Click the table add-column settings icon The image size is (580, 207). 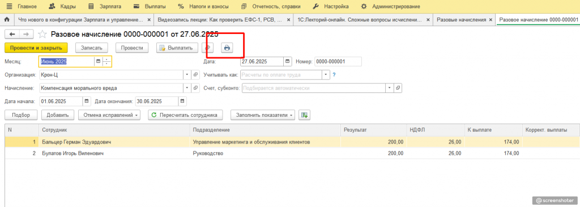tap(304, 115)
